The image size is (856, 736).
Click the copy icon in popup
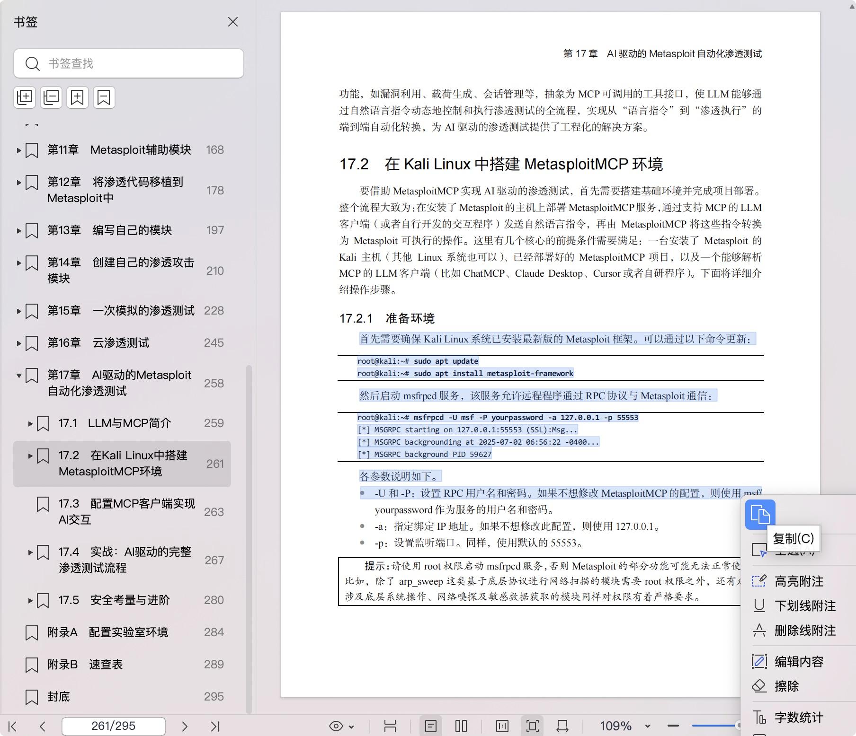760,515
